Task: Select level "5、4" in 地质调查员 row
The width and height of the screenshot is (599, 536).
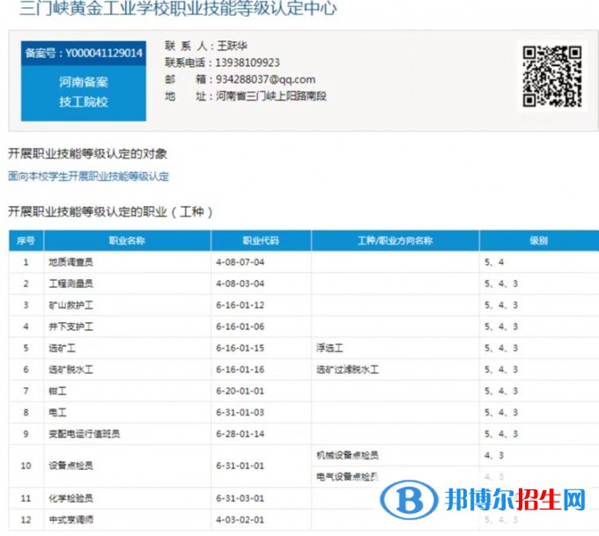Action: (x=494, y=262)
